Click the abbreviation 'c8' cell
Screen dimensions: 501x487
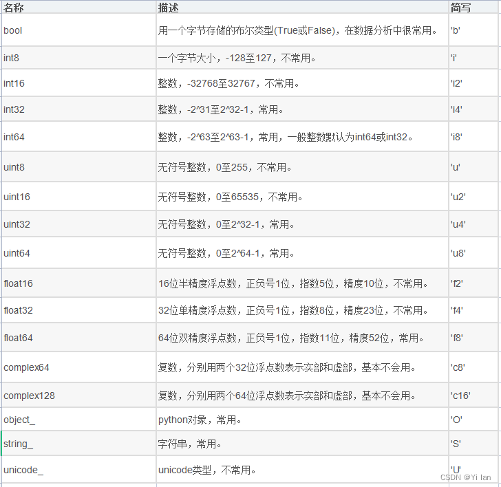tap(473, 367)
